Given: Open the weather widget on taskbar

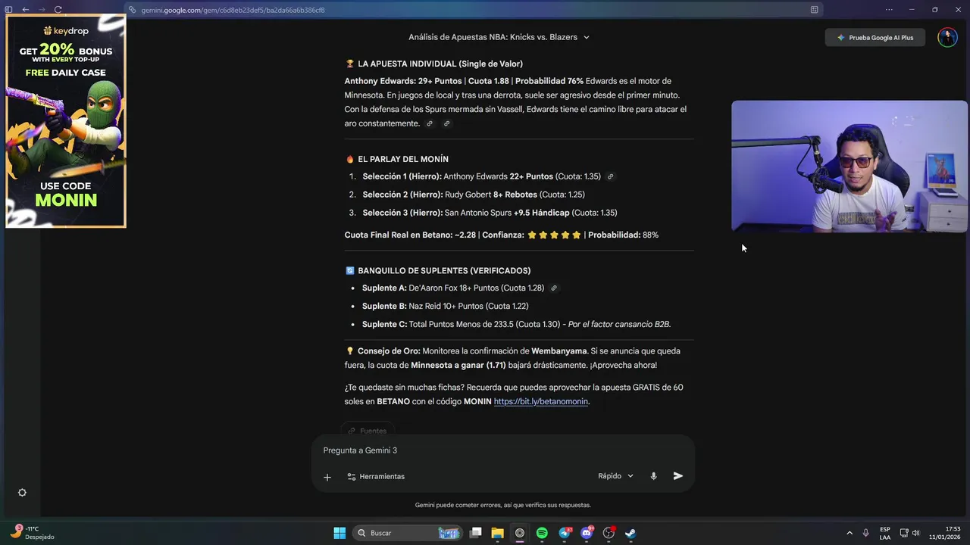Looking at the screenshot, I should coord(34,533).
